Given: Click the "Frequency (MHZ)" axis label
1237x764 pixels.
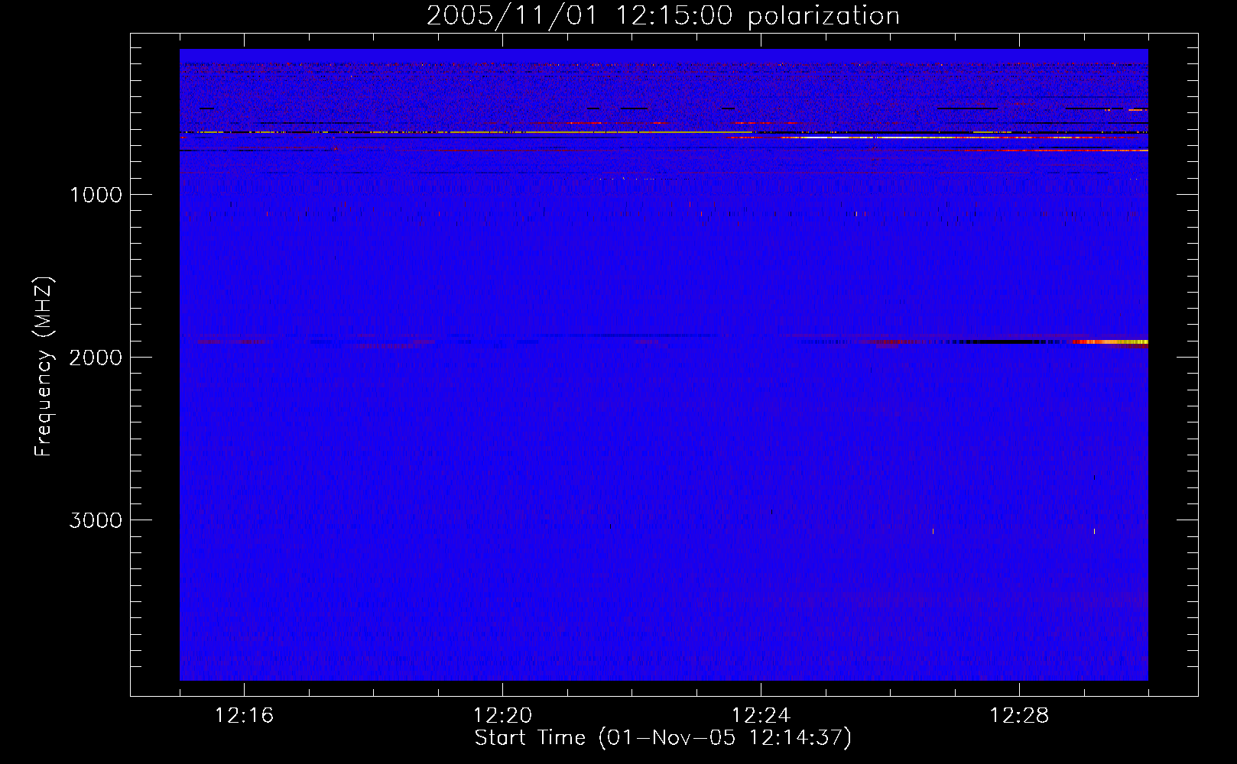Looking at the screenshot, I should 44,367.
